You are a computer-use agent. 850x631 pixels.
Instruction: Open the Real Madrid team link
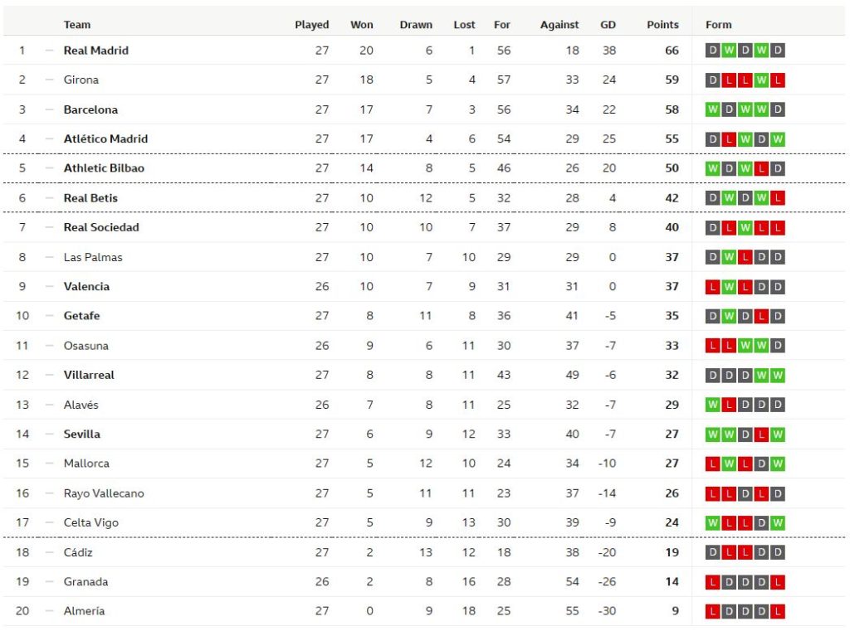pyautogui.click(x=96, y=51)
